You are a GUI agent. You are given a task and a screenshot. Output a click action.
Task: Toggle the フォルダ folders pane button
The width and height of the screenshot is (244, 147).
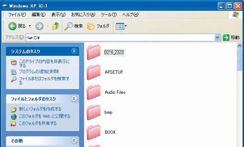tap(98, 26)
